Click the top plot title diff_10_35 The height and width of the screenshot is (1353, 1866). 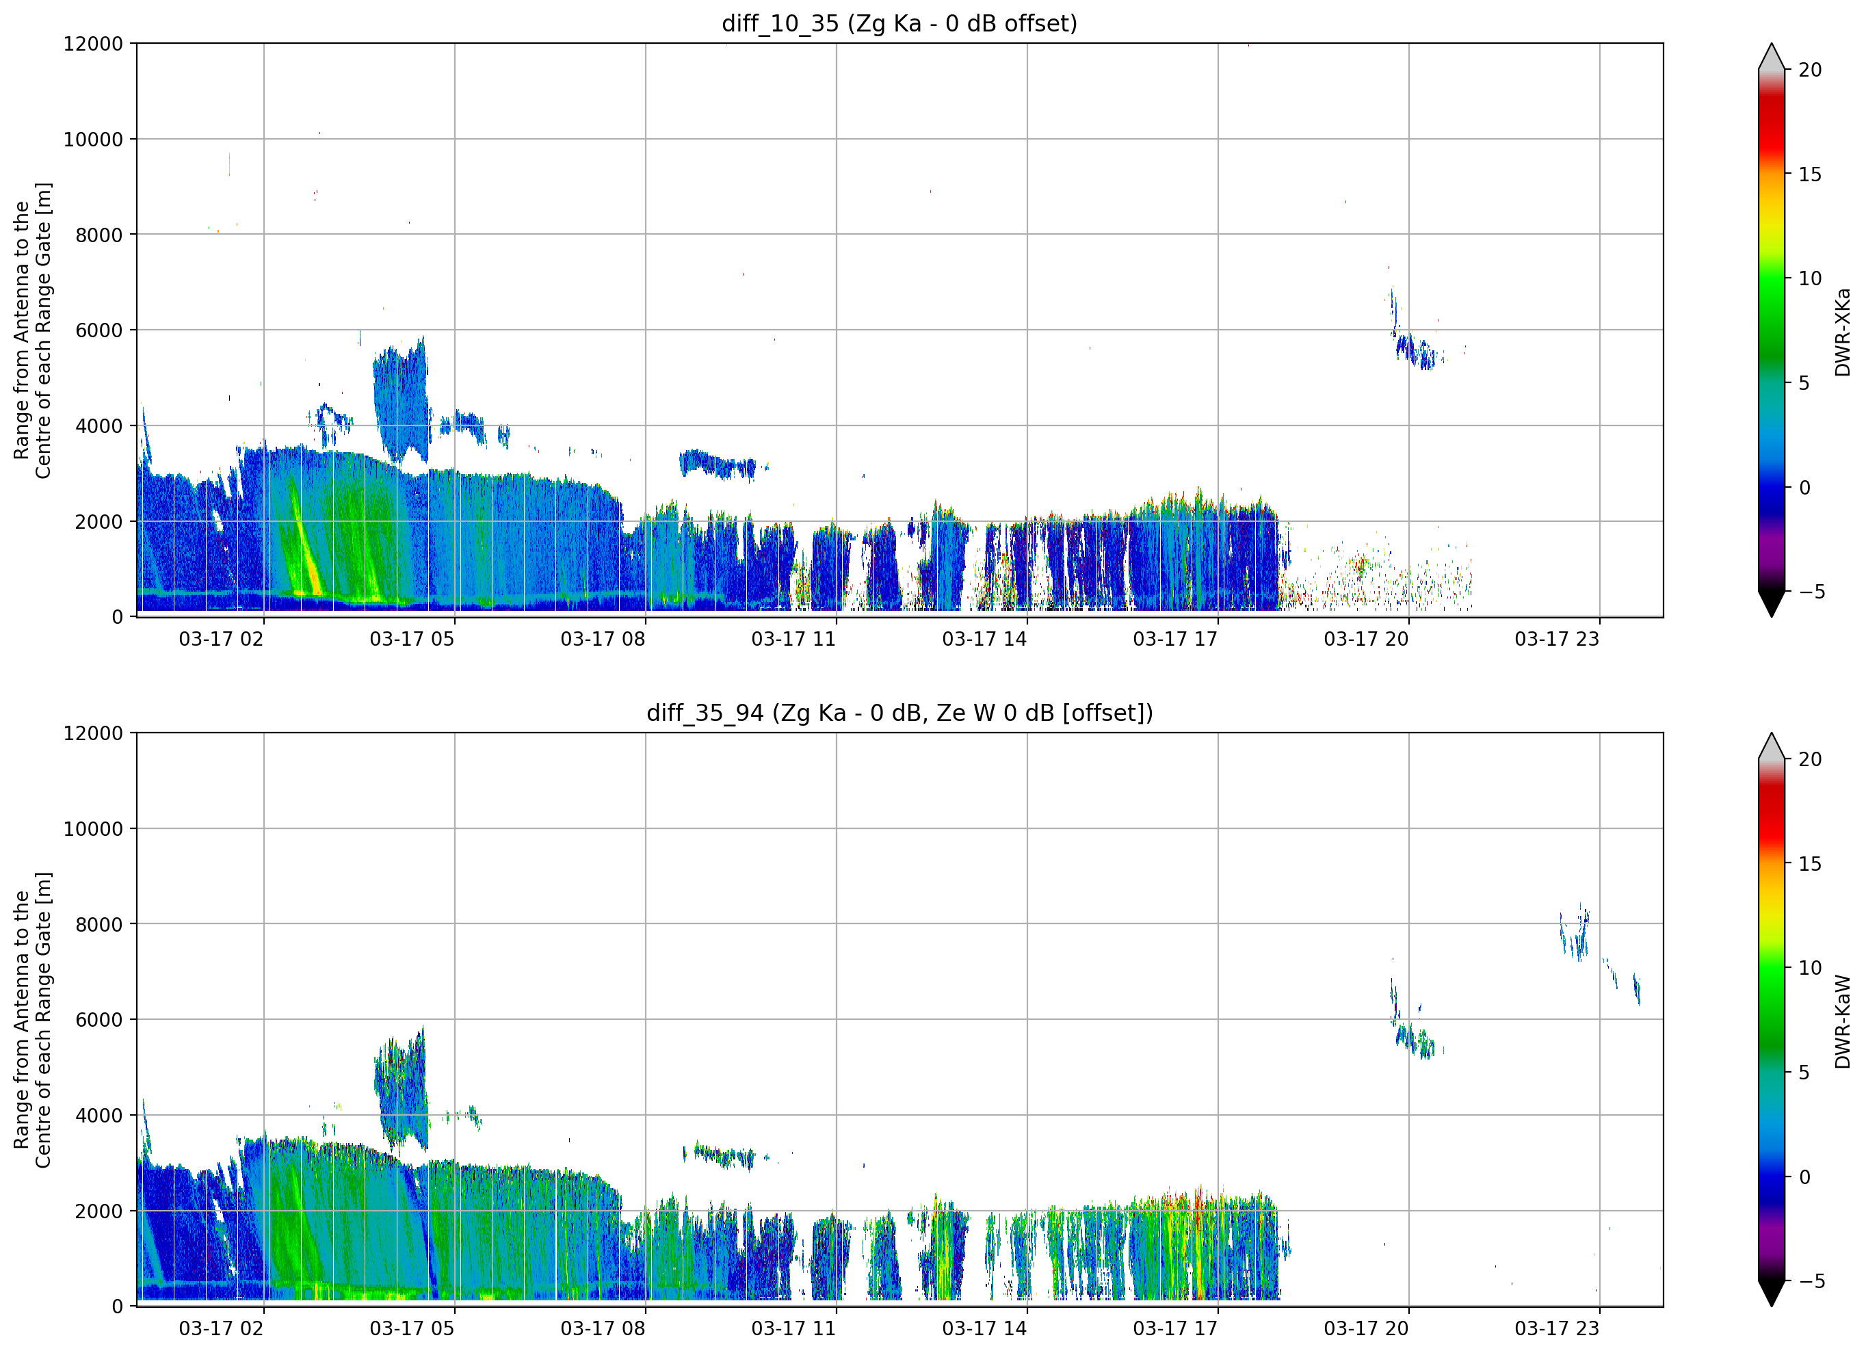pyautogui.click(x=899, y=23)
